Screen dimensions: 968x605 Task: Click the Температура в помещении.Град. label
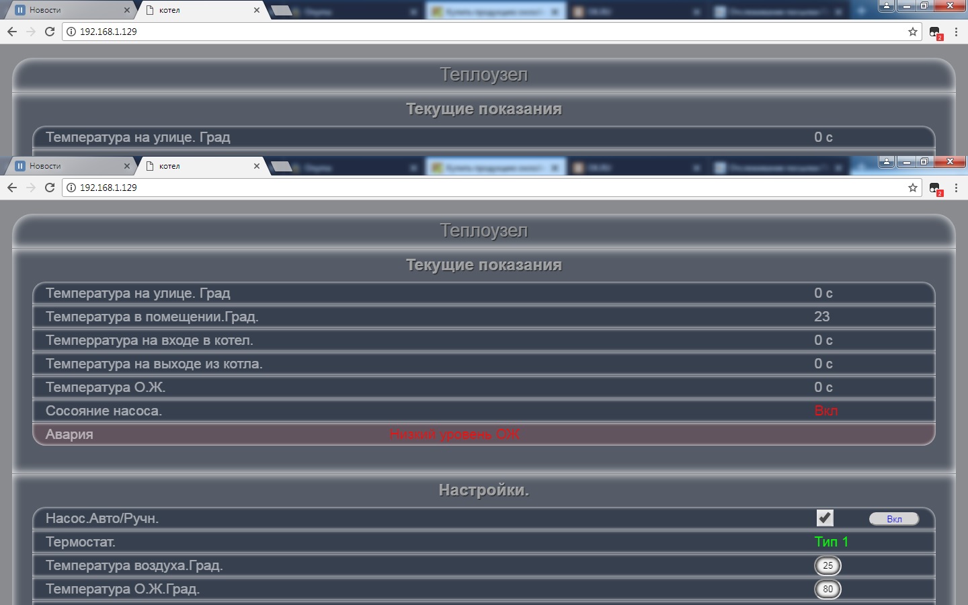152,317
